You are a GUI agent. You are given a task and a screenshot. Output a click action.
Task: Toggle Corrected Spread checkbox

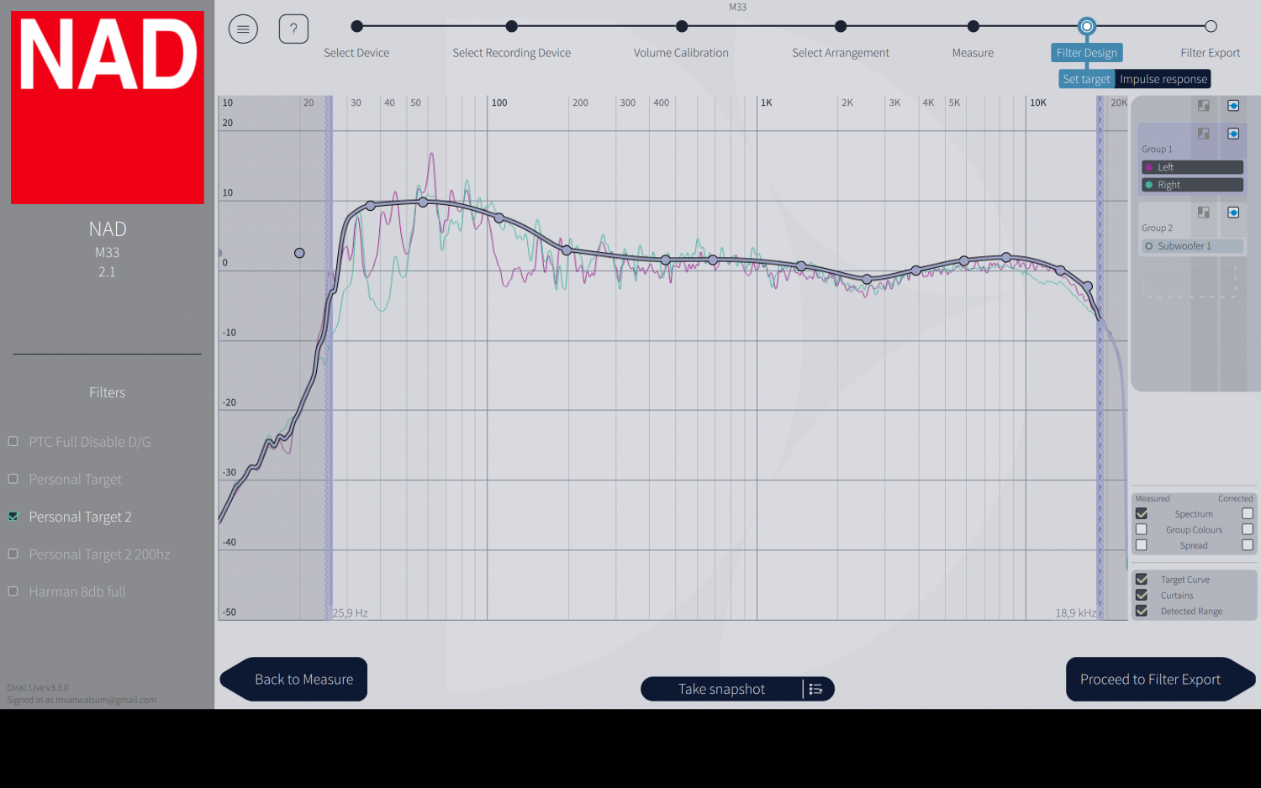pyautogui.click(x=1248, y=545)
